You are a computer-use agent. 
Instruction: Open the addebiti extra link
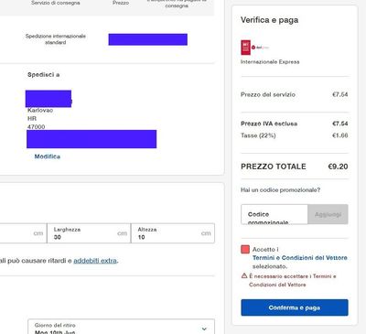[95, 261]
